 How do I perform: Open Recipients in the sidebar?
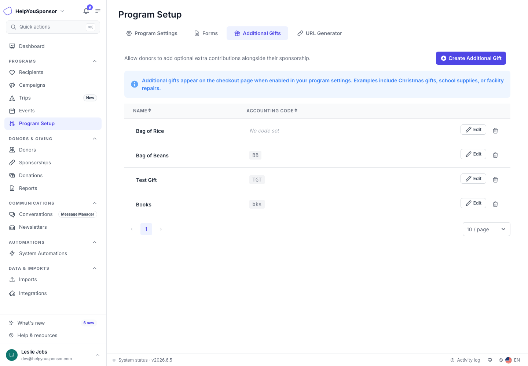(x=53, y=72)
